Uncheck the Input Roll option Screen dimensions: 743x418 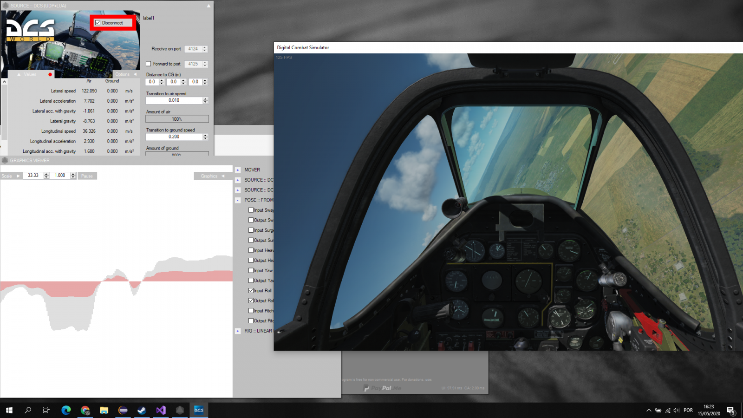pyautogui.click(x=251, y=290)
